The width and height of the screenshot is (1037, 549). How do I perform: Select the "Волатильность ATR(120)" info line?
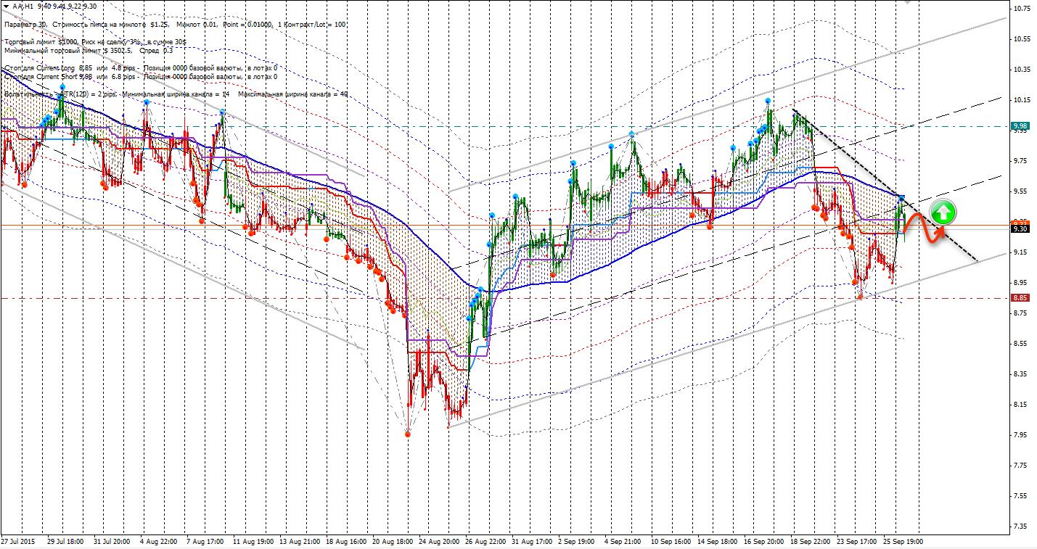pyautogui.click(x=174, y=94)
